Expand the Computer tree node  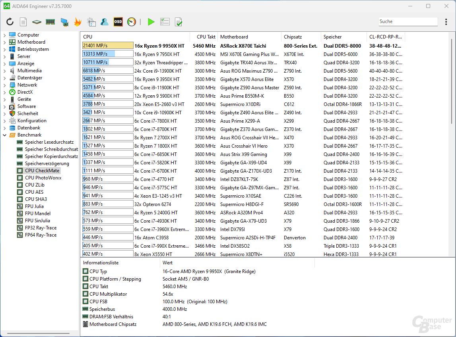pos(5,35)
